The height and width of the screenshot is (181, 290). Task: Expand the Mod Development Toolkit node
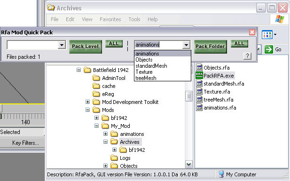[88, 102]
